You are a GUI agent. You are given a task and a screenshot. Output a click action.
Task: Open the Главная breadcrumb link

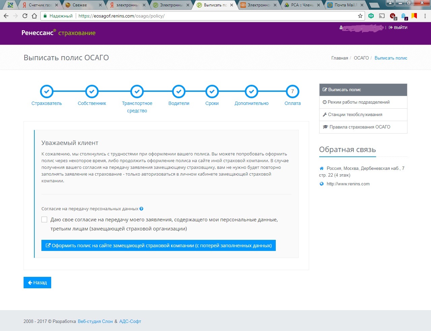pos(339,58)
